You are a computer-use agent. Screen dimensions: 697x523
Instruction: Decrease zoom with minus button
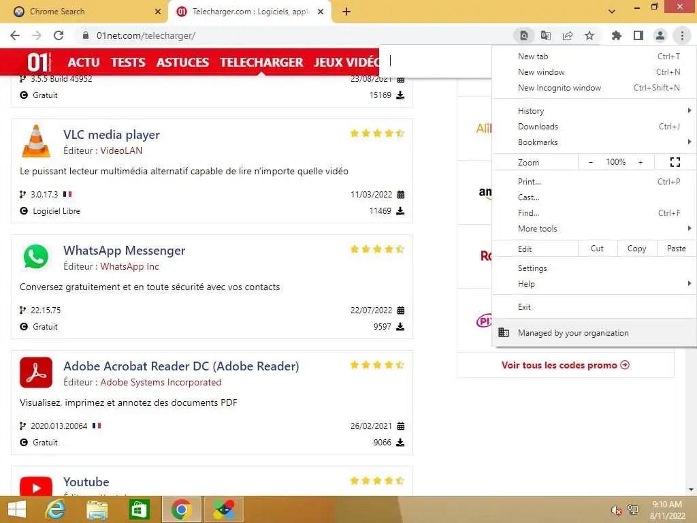tap(591, 162)
